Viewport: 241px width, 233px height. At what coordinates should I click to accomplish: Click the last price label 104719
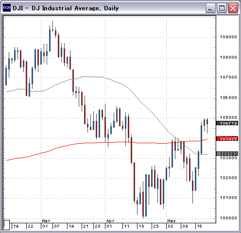[227, 123]
